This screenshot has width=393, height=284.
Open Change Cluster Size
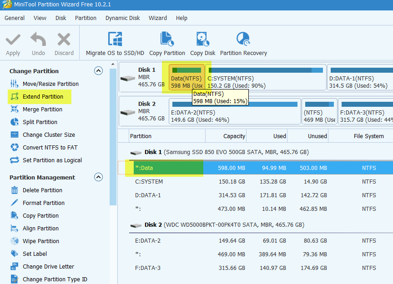(43, 135)
